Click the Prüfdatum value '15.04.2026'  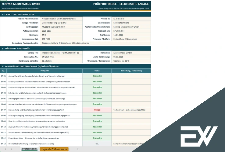131,35
